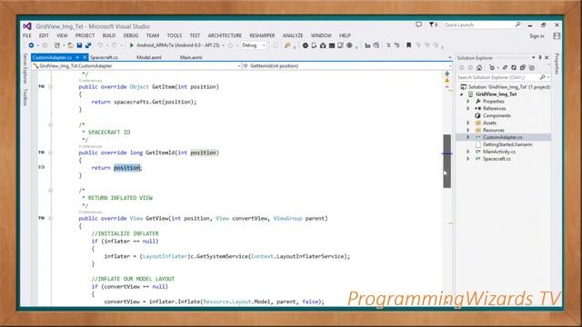Click the Quick Launch search magnifier icon

(x=517, y=25)
